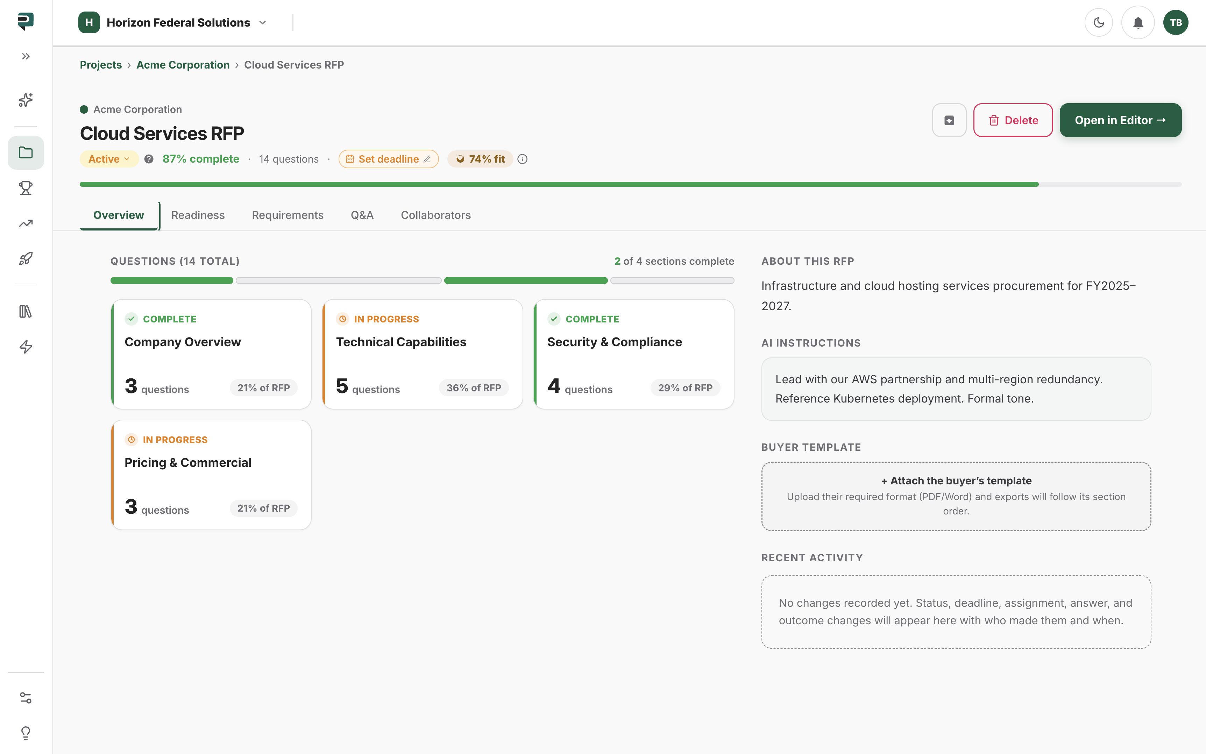Click the info icon next to fit score

pos(522,159)
